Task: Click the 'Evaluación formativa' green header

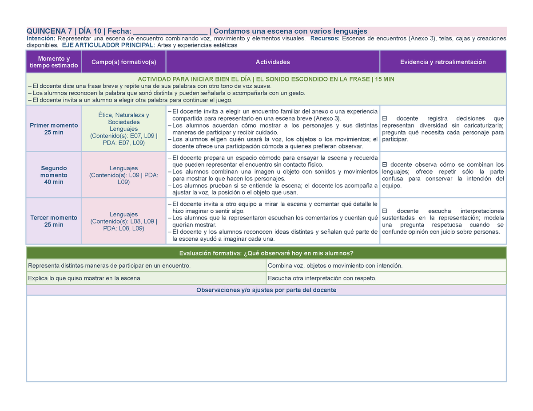Action: (266, 253)
